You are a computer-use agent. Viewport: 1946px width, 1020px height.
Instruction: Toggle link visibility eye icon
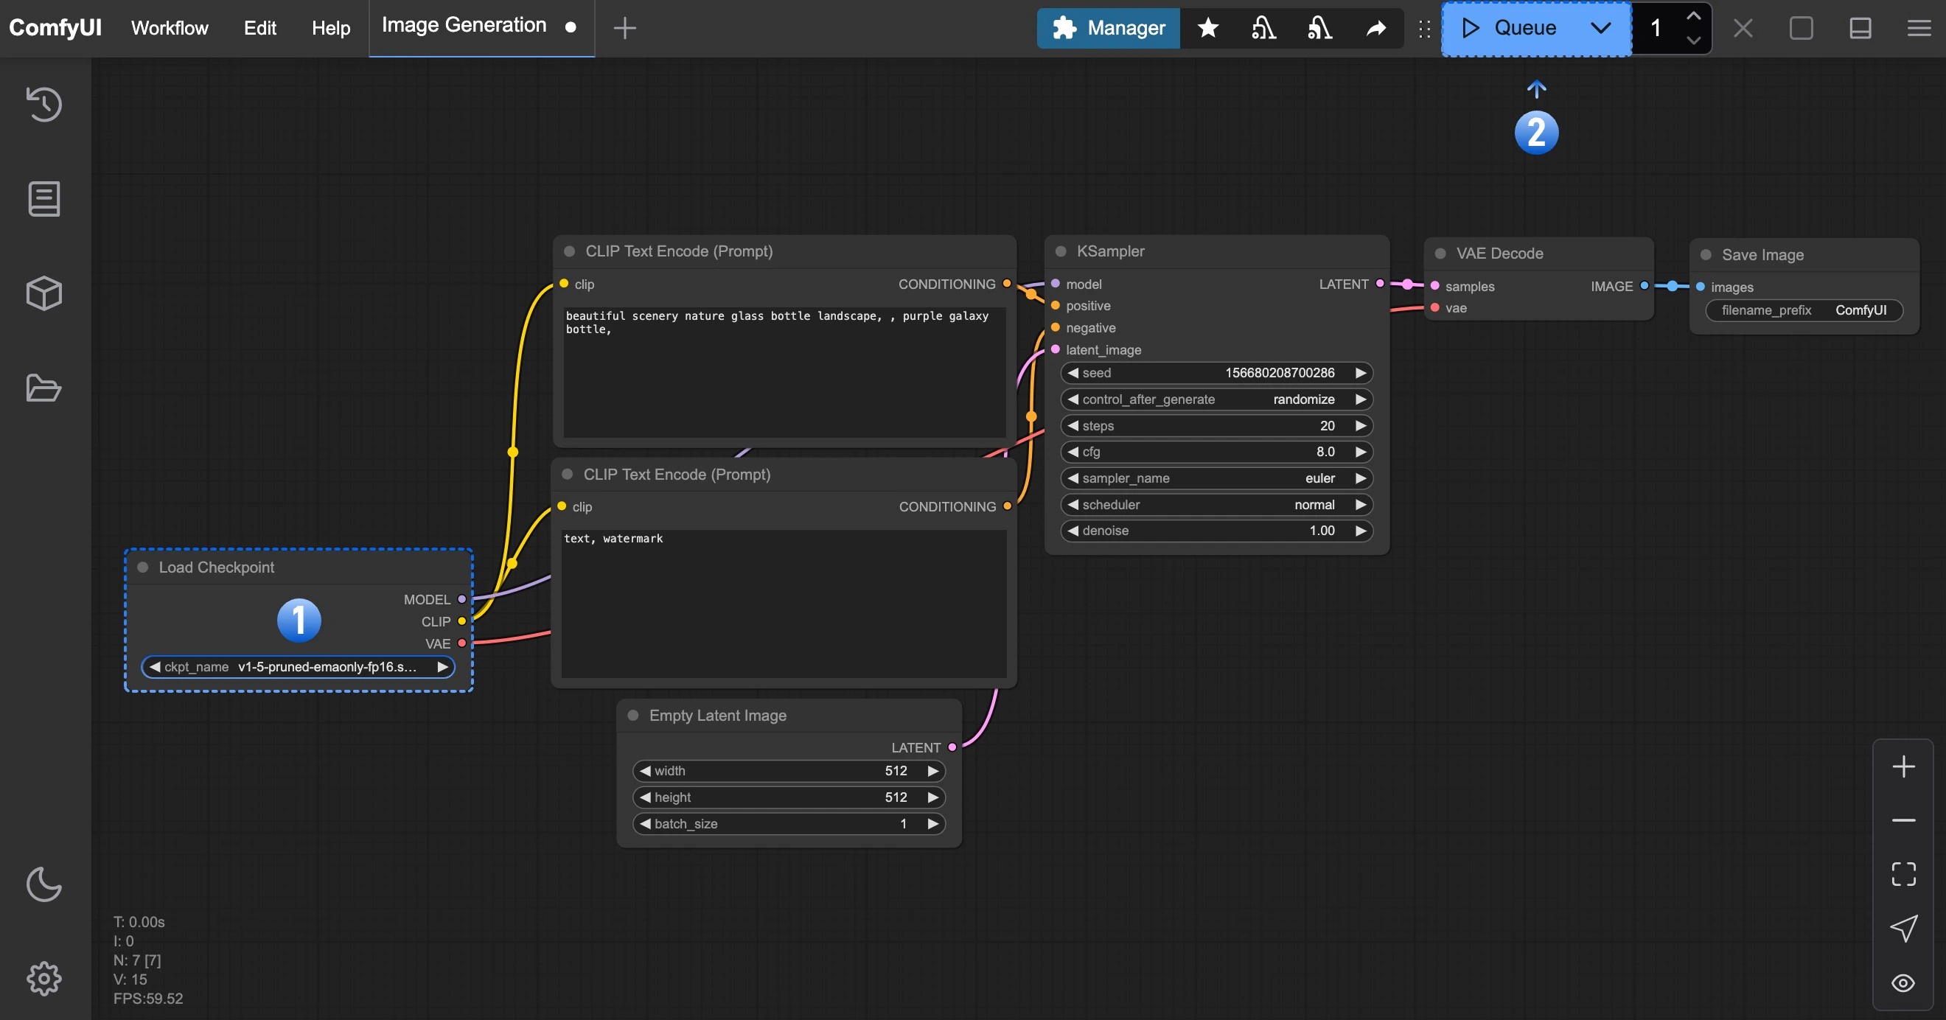[1903, 983]
